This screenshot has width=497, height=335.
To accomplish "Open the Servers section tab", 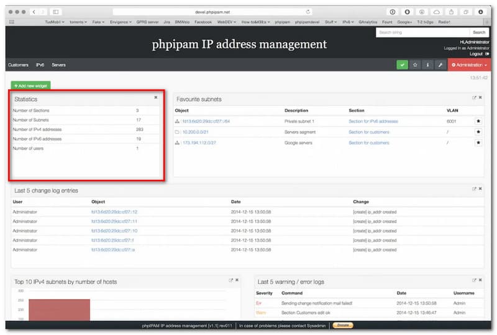I will 58,65.
